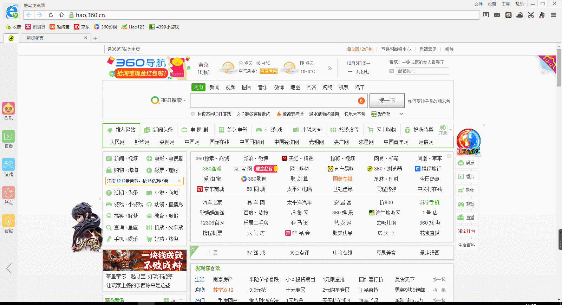
Task: Open the browser home page
Action: (61, 15)
